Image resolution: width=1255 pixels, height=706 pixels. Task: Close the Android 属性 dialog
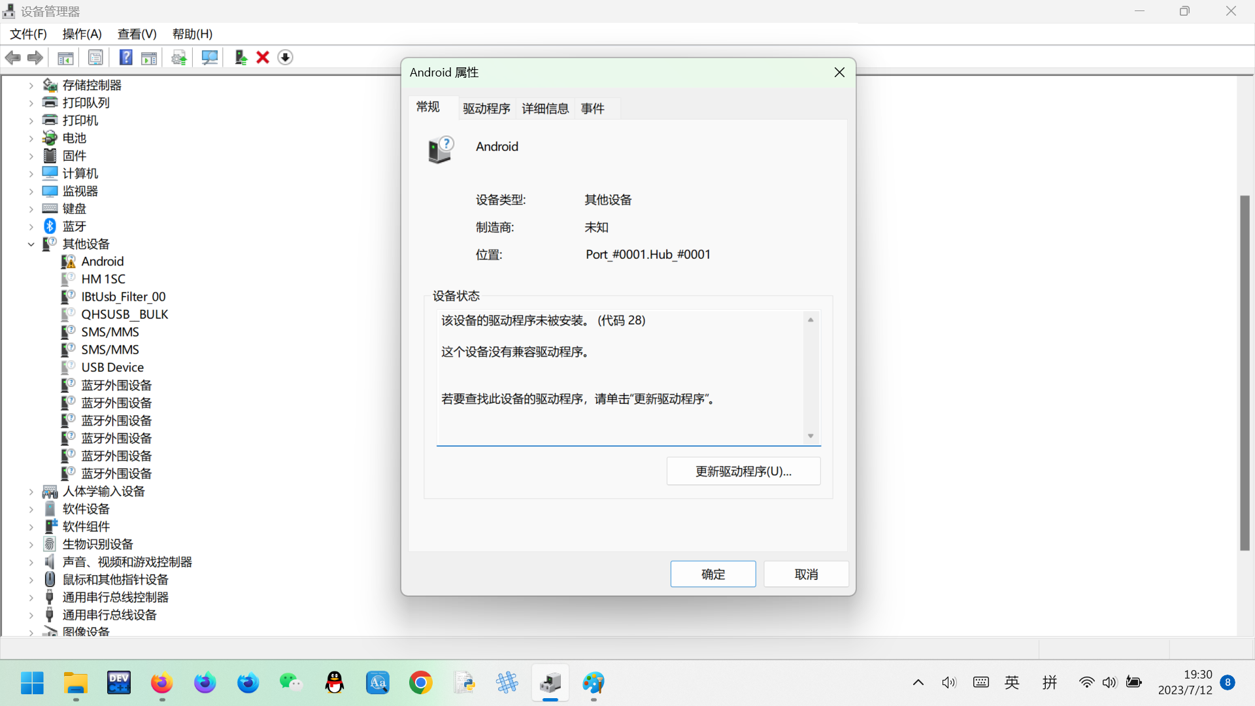point(839,73)
